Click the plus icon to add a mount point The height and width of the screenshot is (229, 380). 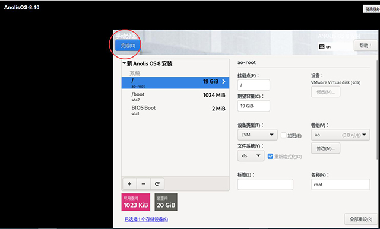click(129, 184)
